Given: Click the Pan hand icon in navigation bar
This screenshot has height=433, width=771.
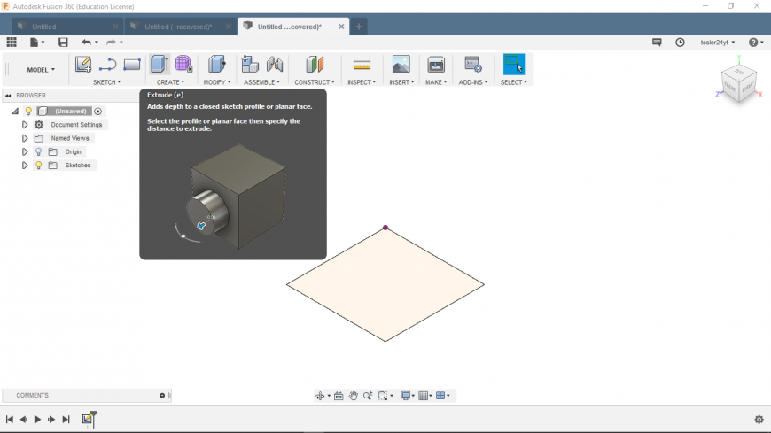Looking at the screenshot, I should tap(354, 396).
